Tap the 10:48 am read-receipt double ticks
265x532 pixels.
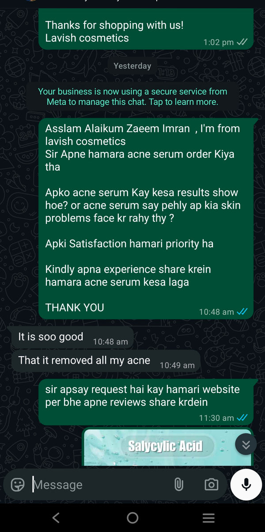(x=242, y=311)
